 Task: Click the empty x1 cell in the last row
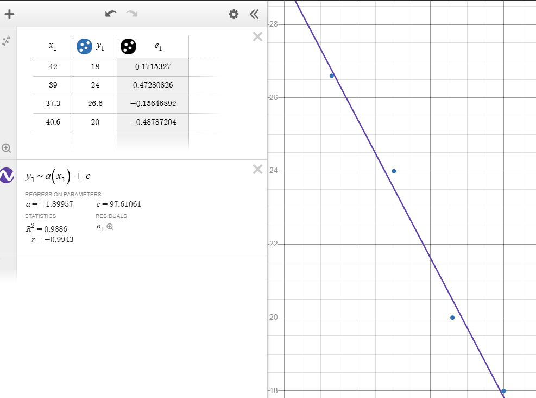pyautogui.click(x=53, y=141)
